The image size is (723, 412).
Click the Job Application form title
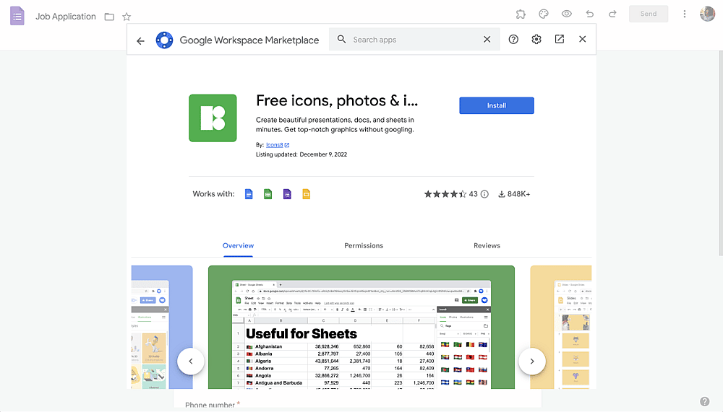pos(66,17)
